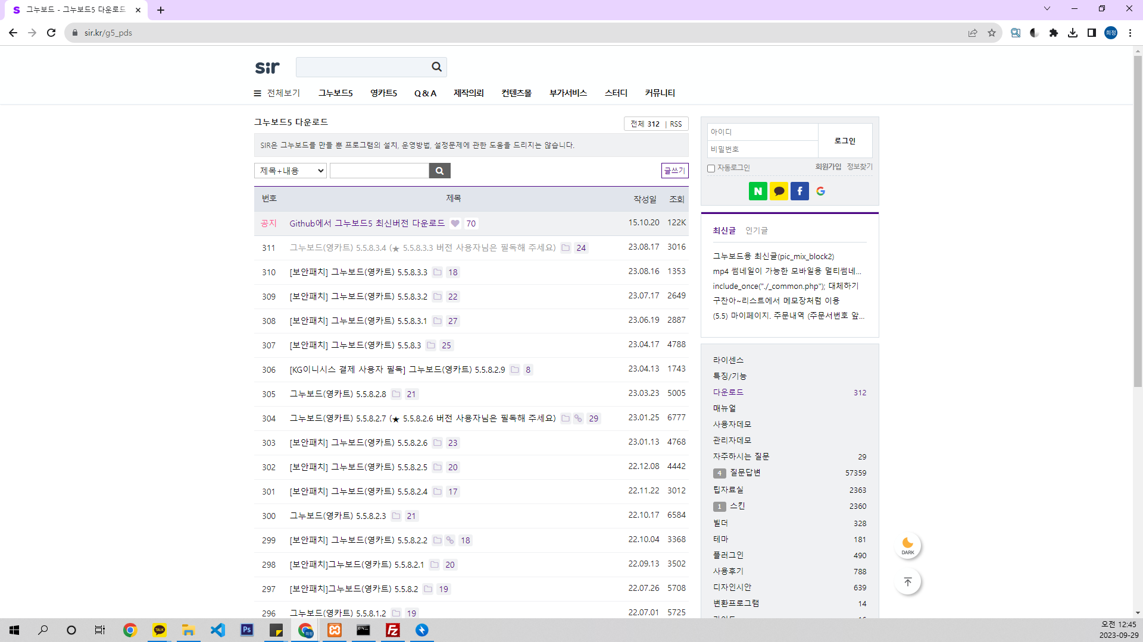The height and width of the screenshot is (642, 1143).
Task: Open the Q&A menu
Action: (x=426, y=93)
